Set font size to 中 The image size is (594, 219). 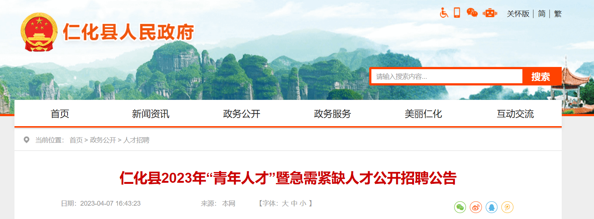(294, 203)
